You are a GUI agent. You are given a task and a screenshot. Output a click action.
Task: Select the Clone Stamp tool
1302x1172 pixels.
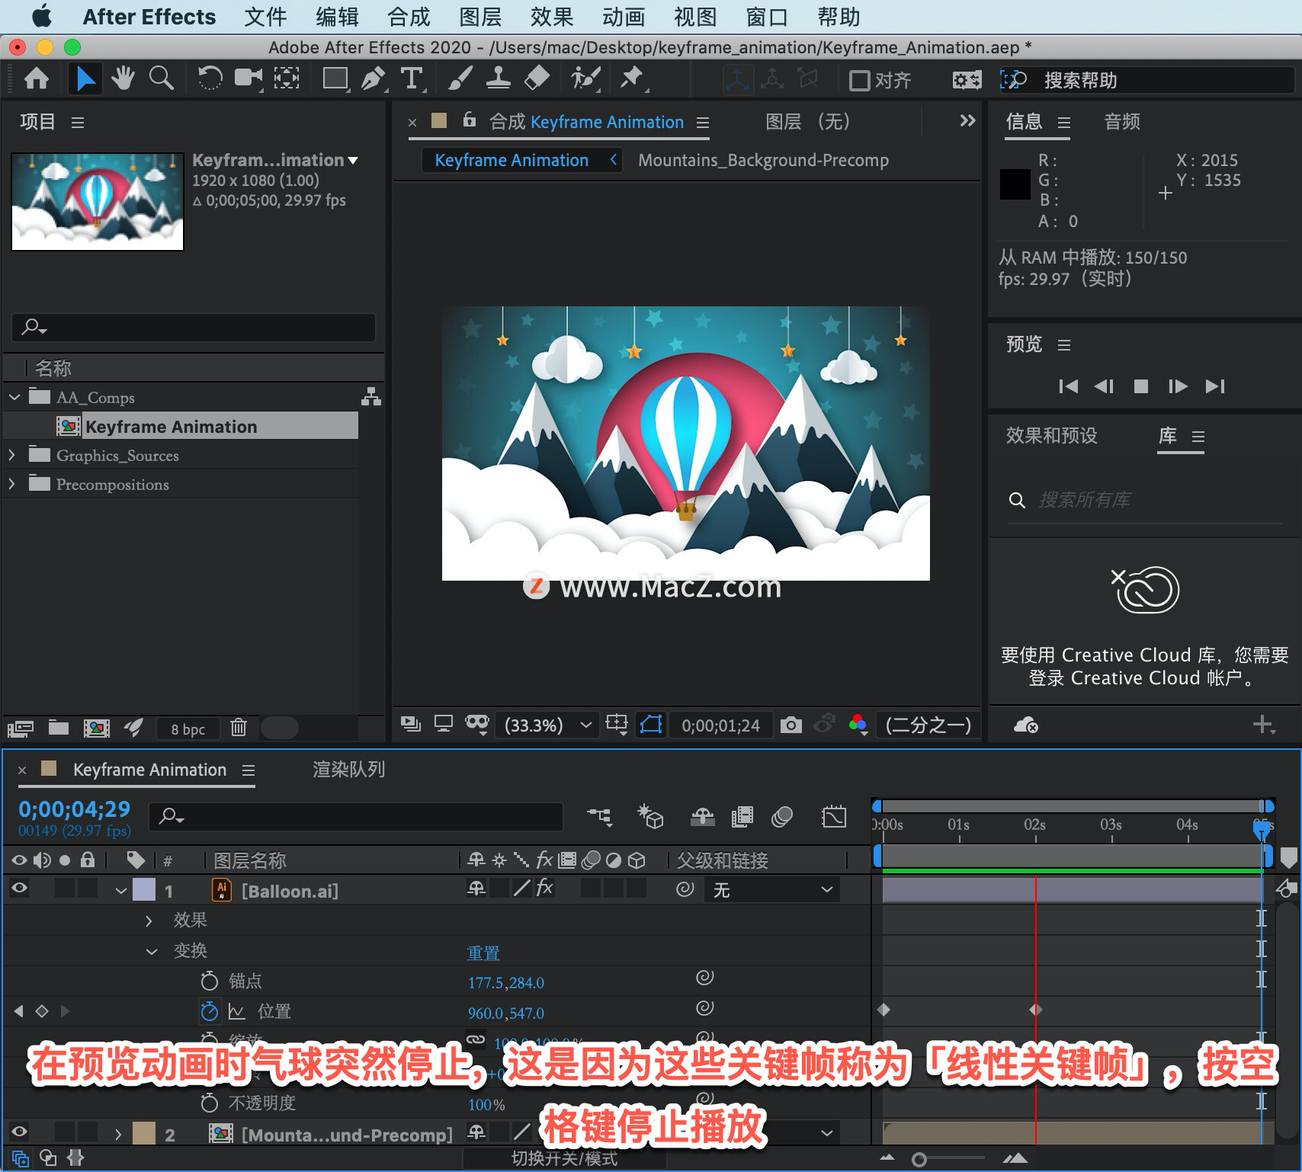point(498,78)
